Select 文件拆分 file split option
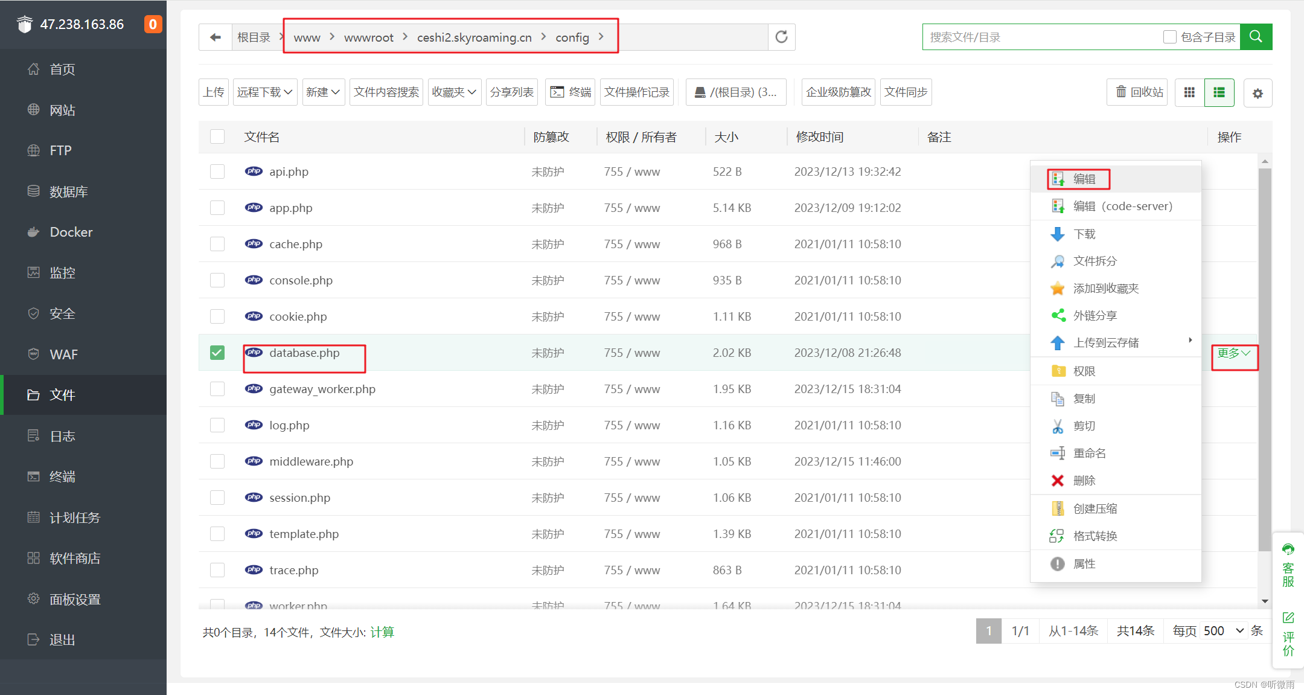 [x=1116, y=261]
